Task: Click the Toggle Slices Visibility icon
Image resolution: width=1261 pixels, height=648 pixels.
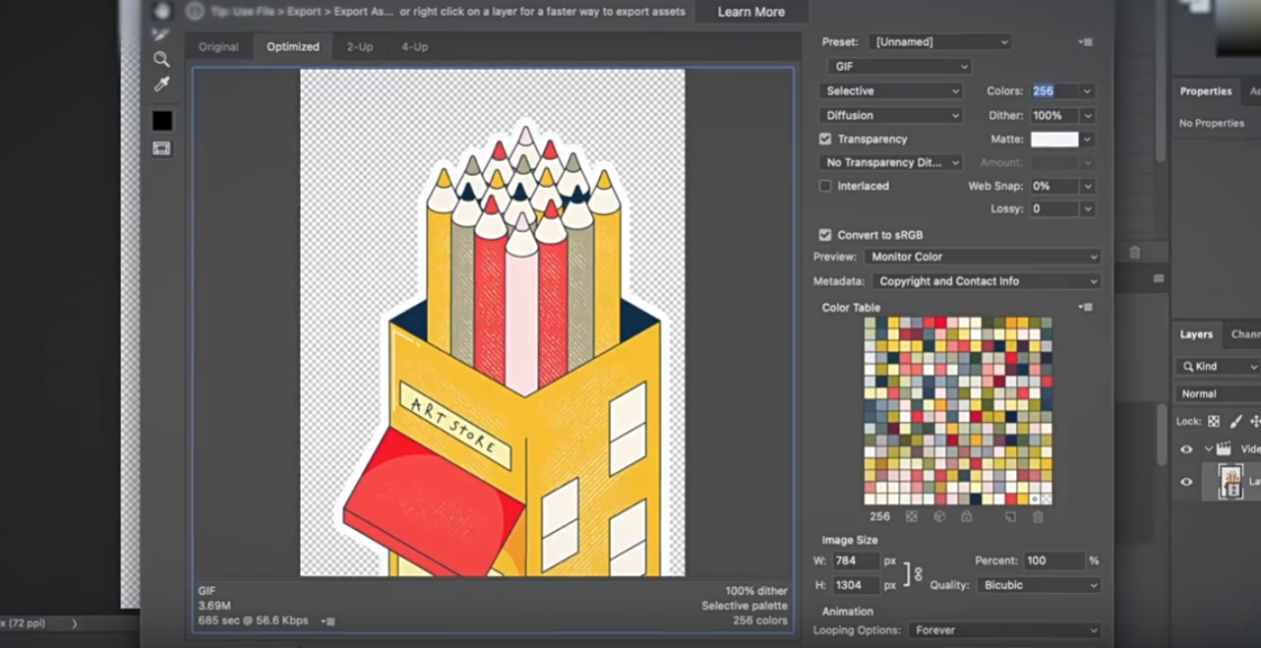Action: (161, 148)
